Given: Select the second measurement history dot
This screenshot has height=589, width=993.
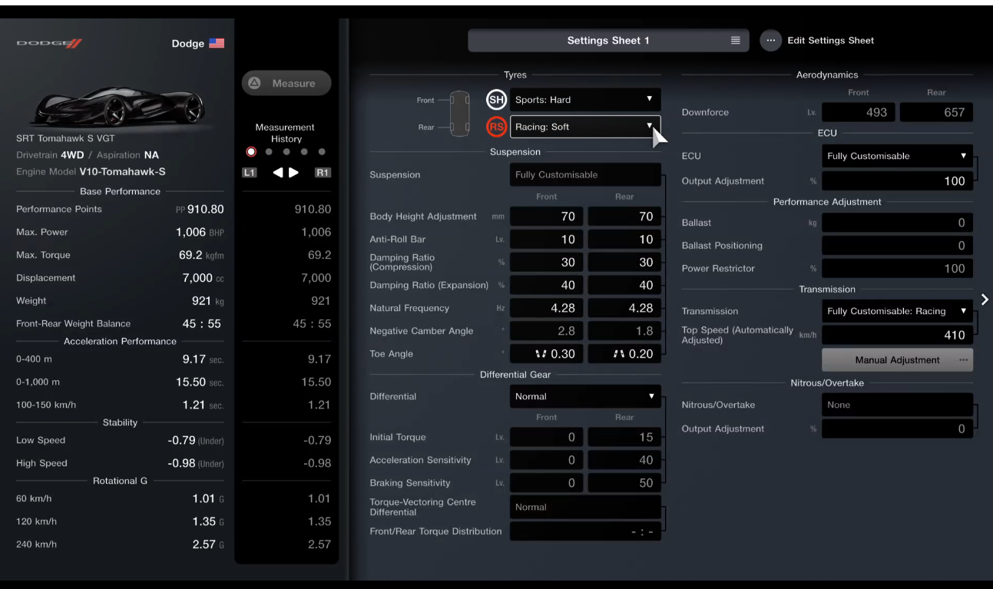Looking at the screenshot, I should (x=268, y=152).
